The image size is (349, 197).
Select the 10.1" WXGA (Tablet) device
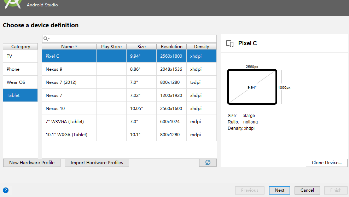click(x=129, y=135)
